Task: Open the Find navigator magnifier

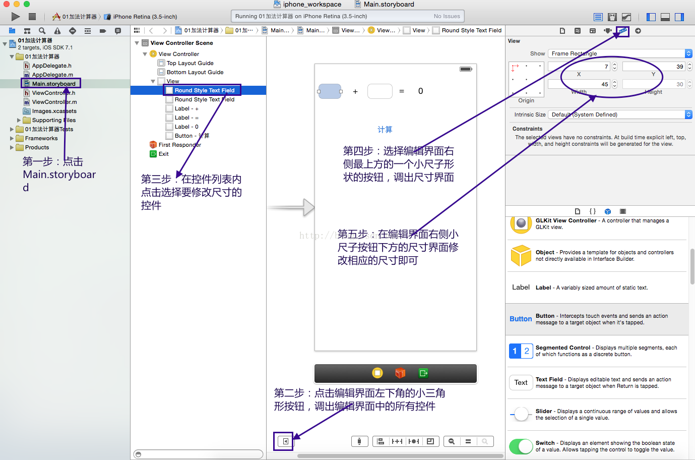Action: tap(42, 31)
